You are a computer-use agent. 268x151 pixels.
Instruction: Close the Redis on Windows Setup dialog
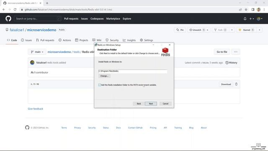pyautogui.click(x=170, y=45)
